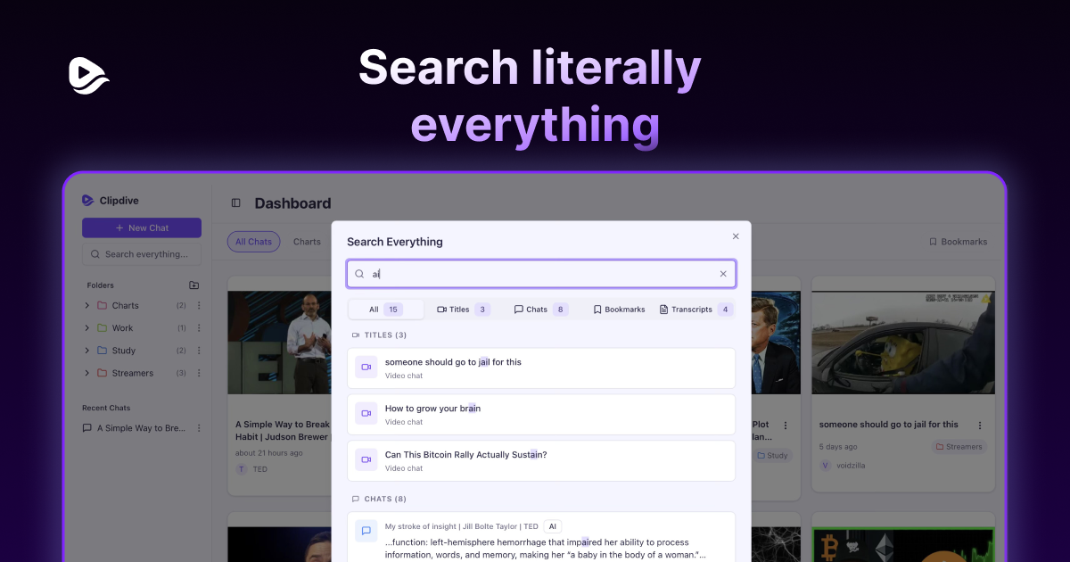The width and height of the screenshot is (1070, 562).
Task: Open 'How to grow your brain' result
Action: (x=541, y=415)
